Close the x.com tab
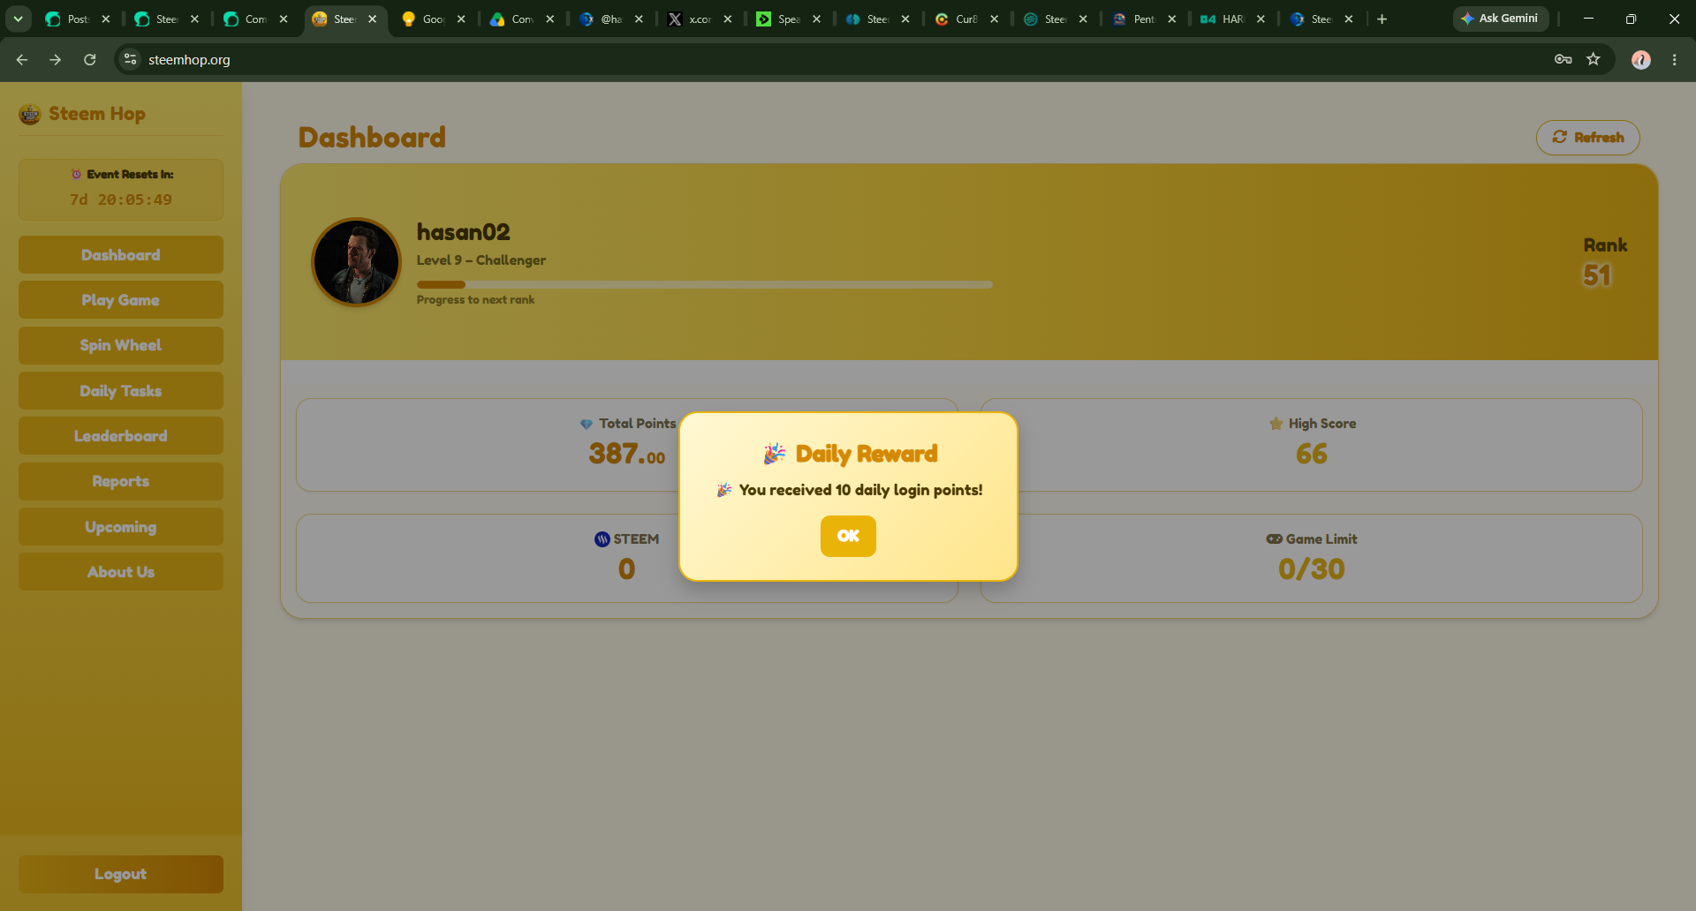This screenshot has width=1696, height=911. point(728,19)
